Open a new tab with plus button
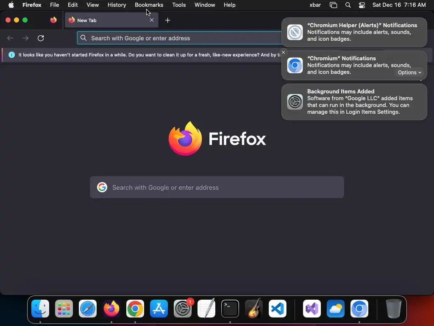Viewport: 434px width, 326px height. [167, 20]
